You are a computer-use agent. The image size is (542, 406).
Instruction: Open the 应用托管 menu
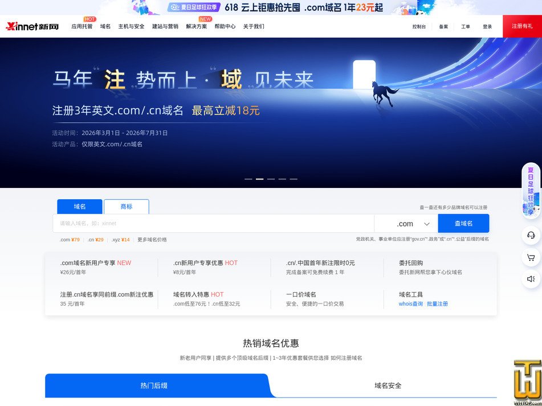(82, 26)
